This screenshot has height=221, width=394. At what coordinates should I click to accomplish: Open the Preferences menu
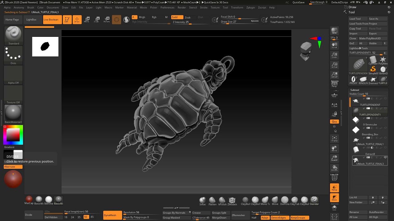[x=167, y=7]
